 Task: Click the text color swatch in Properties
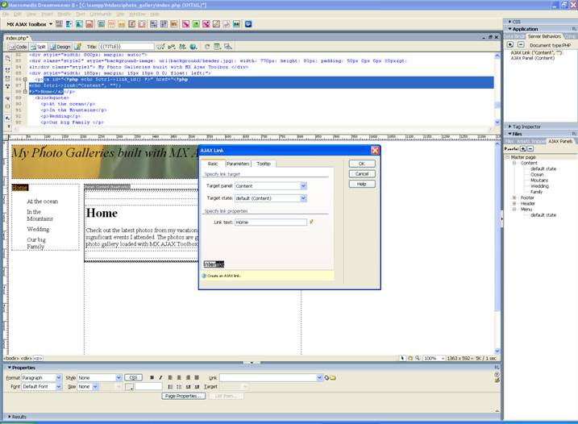[x=129, y=387]
